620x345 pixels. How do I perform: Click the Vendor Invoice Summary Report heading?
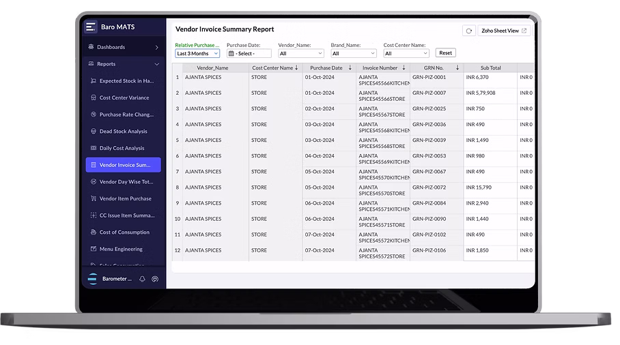pyautogui.click(x=225, y=29)
